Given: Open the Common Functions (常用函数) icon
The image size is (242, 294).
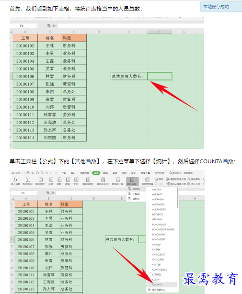Looking at the screenshot, I should coord(41,181).
